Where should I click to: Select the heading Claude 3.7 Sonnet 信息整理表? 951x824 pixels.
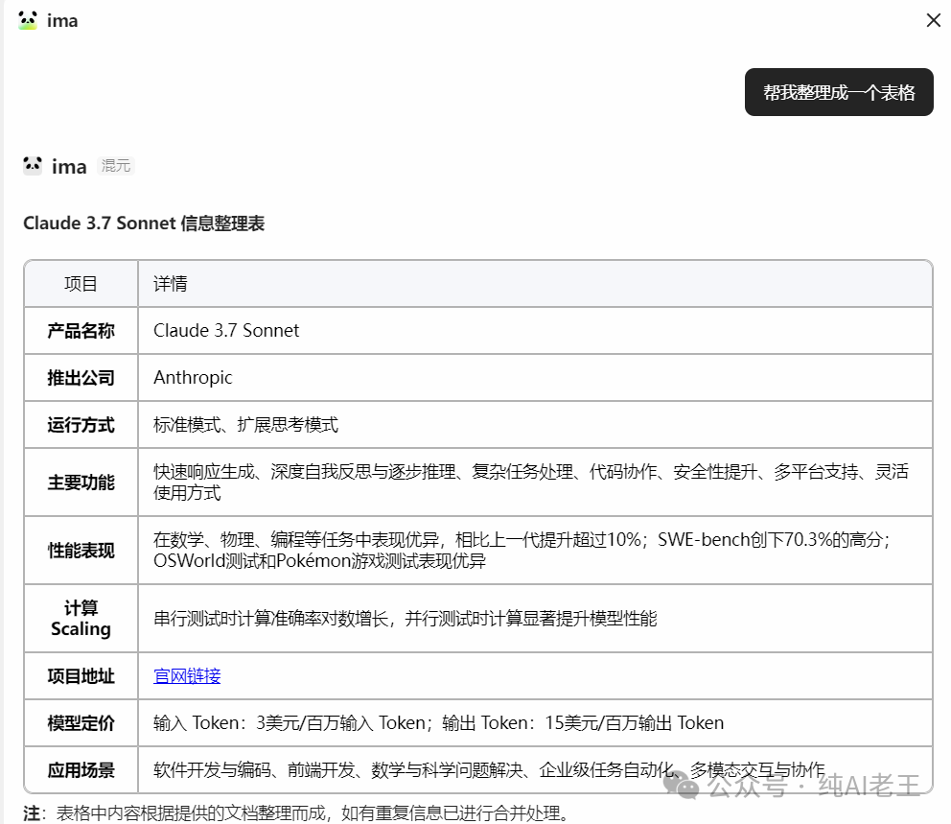coord(144,224)
